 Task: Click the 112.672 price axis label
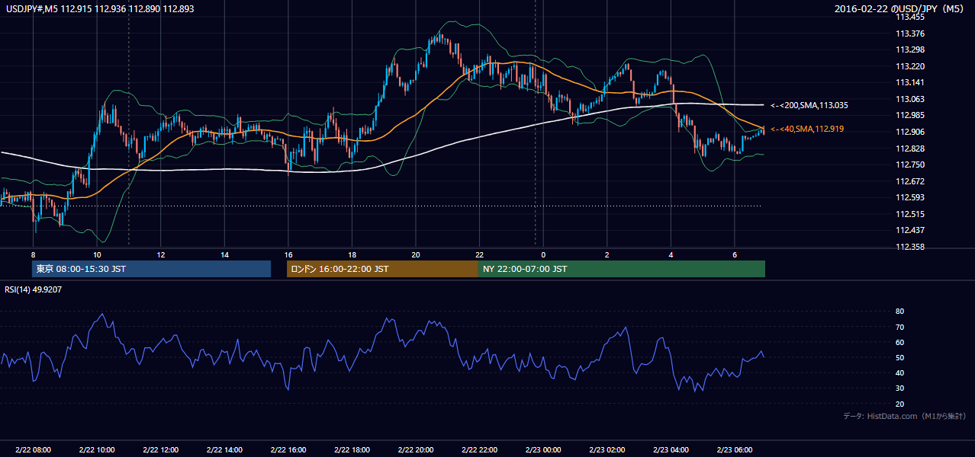click(909, 181)
